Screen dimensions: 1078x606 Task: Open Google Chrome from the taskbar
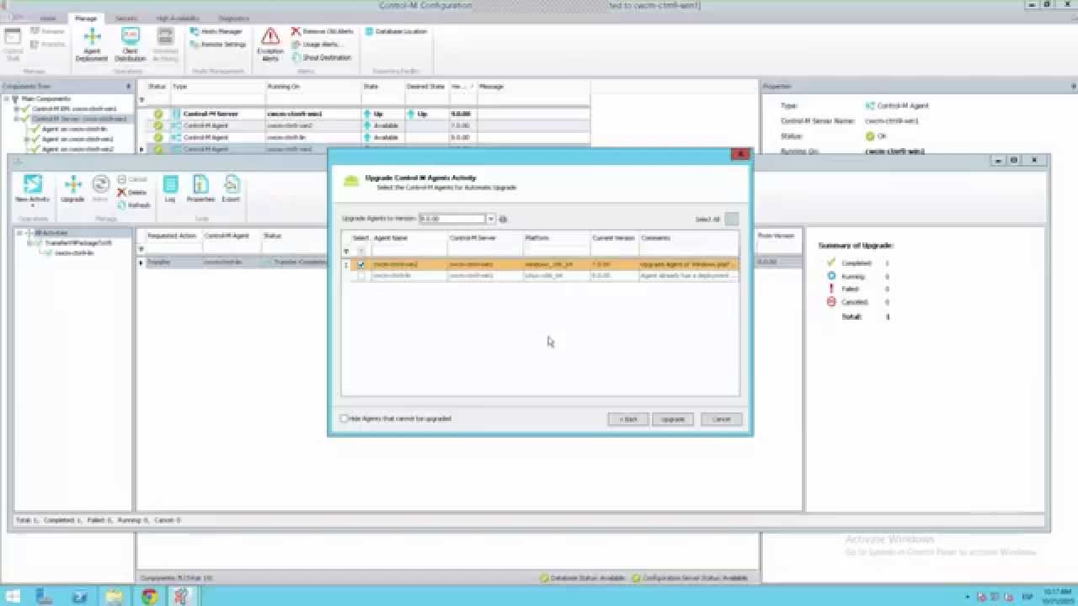[149, 597]
